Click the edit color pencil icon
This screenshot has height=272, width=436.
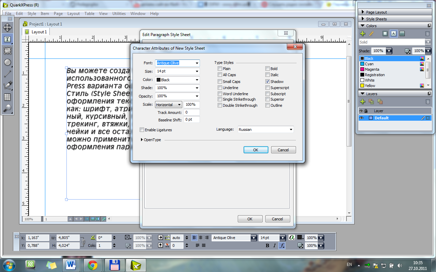pyautogui.click(x=371, y=34)
